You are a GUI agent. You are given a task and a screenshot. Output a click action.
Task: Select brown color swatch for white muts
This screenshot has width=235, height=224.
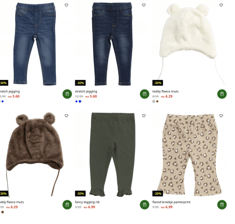click(157, 101)
